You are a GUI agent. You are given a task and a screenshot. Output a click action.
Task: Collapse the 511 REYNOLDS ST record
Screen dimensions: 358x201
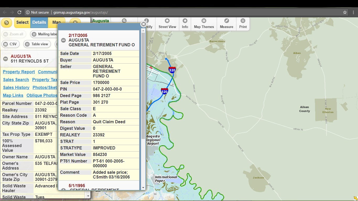tap(6, 59)
